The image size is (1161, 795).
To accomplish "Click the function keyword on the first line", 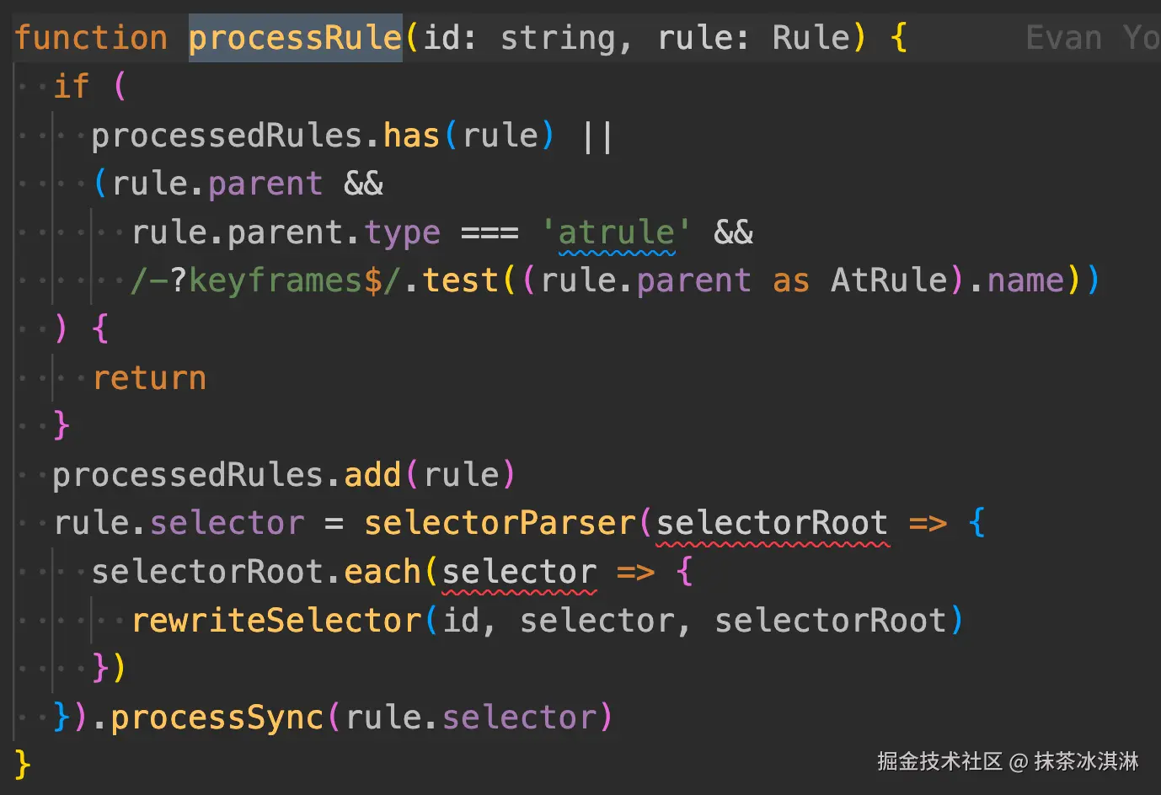I will coord(91,38).
